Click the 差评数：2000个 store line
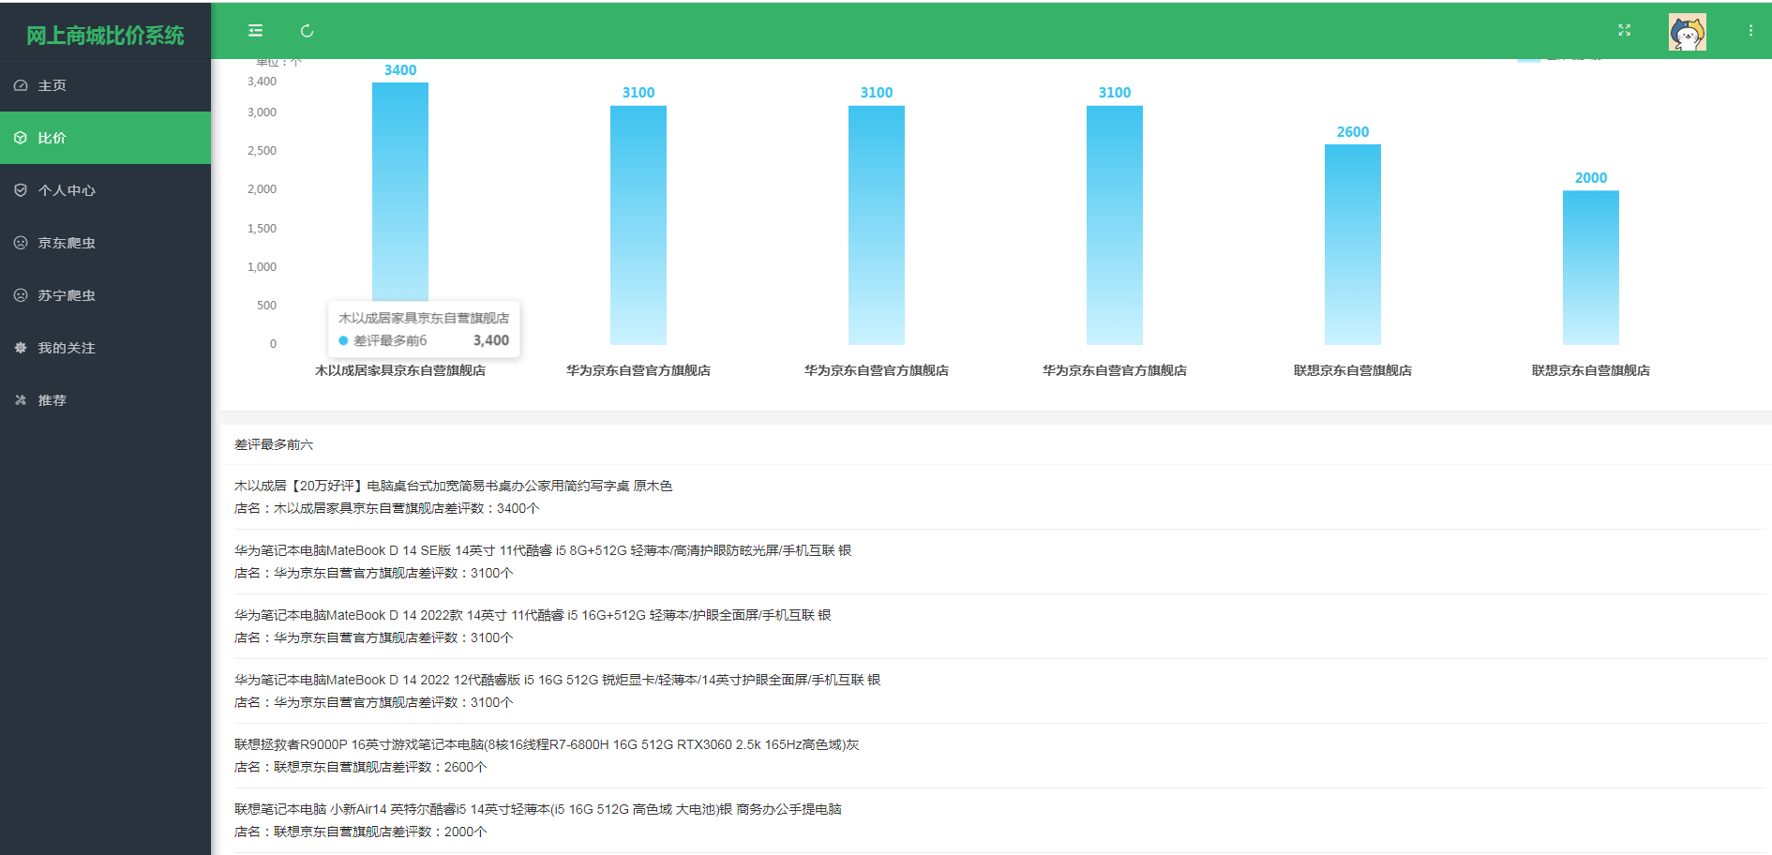The height and width of the screenshot is (855, 1772). coord(361,832)
